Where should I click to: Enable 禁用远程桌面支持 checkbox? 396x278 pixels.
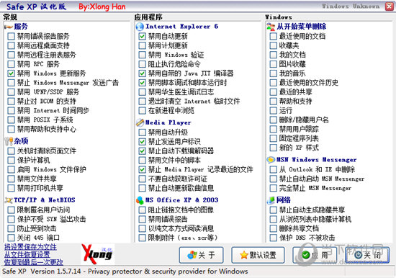11,46
